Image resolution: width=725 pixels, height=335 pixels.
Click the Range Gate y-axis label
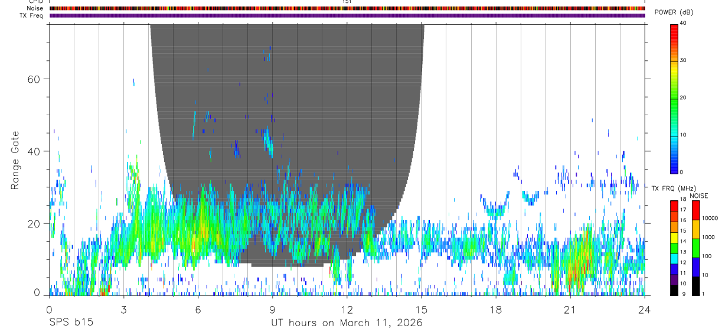tap(15, 161)
